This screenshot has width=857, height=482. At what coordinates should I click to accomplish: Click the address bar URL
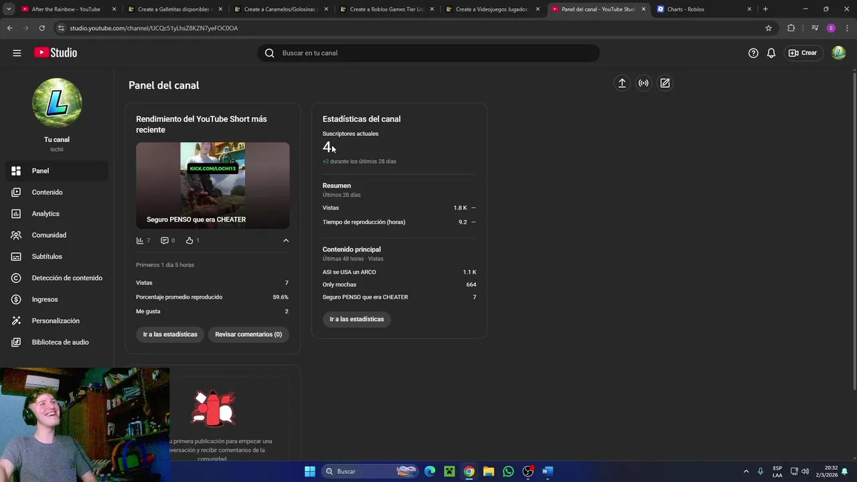154,28
